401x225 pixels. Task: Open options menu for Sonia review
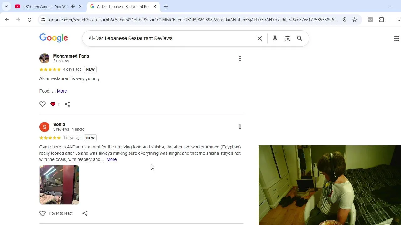click(x=240, y=127)
